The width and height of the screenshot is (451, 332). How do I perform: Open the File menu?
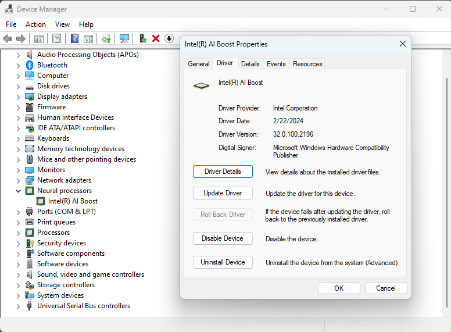[11, 24]
